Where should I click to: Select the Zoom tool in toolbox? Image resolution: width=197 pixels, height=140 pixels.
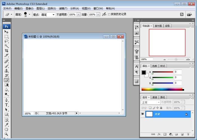(6, 134)
